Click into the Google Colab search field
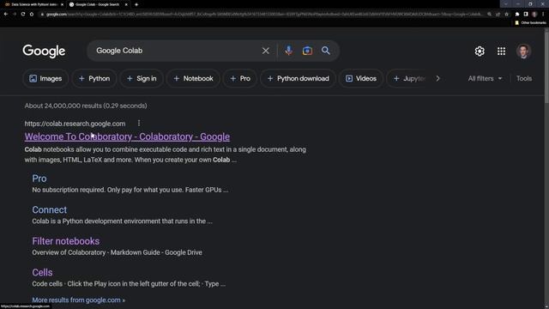This screenshot has height=309, width=549. click(175, 51)
